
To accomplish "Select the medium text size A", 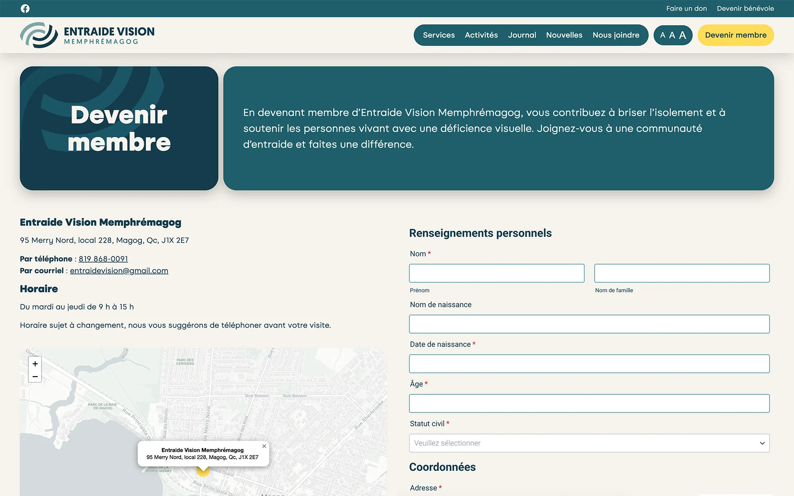I will click(x=672, y=35).
